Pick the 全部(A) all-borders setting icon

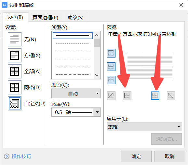15,71
